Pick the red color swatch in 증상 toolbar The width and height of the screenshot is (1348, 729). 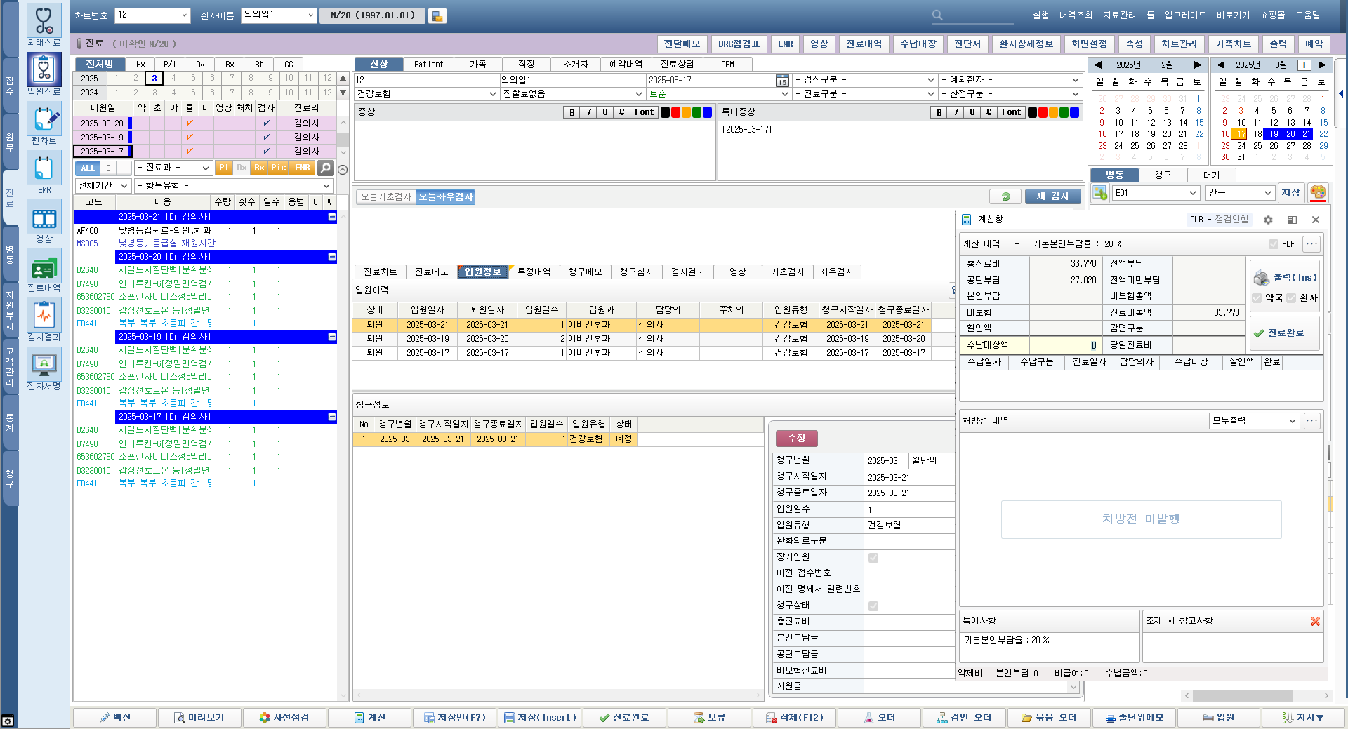click(x=675, y=112)
